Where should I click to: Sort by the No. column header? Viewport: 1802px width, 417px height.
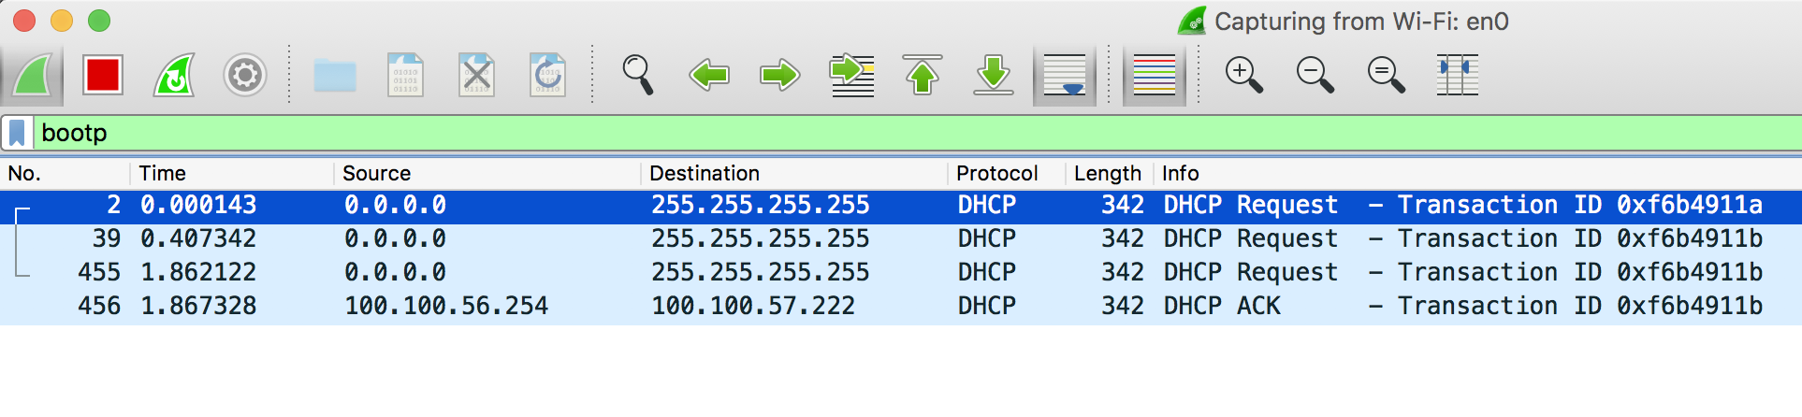[x=65, y=173]
